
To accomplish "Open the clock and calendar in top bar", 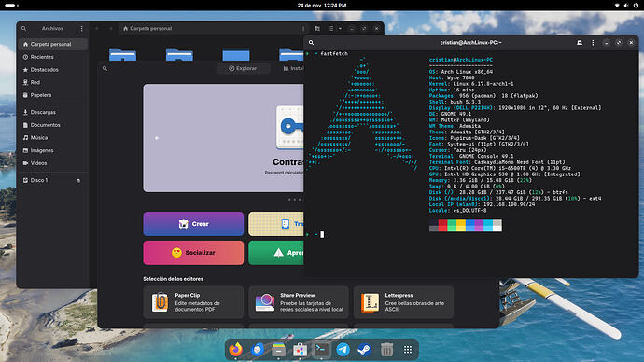I will click(x=322, y=6).
